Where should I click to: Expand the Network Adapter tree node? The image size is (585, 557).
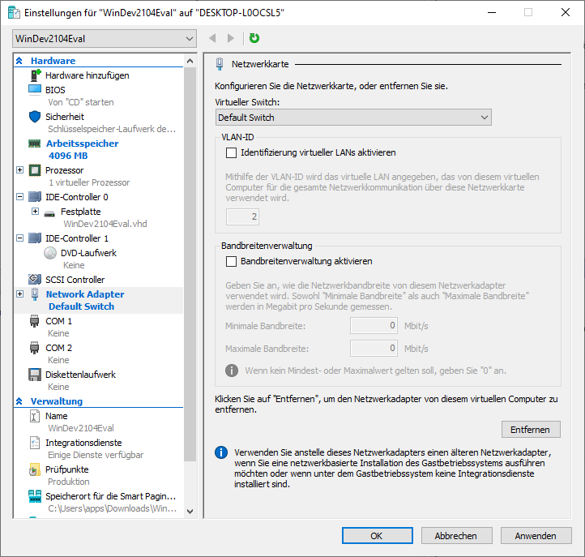click(x=20, y=294)
